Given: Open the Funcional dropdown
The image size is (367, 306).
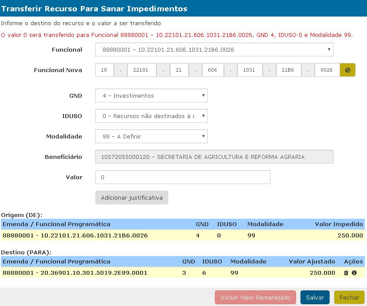Looking at the screenshot, I should click(x=214, y=50).
